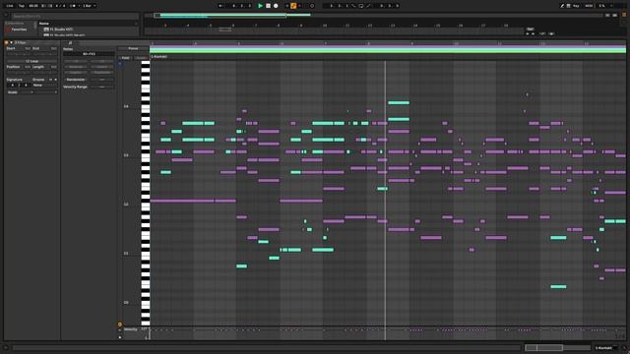Viewport: 630px width, 354px height.
Task: Click the CPU load percentage meter
Action: [x=601, y=6]
